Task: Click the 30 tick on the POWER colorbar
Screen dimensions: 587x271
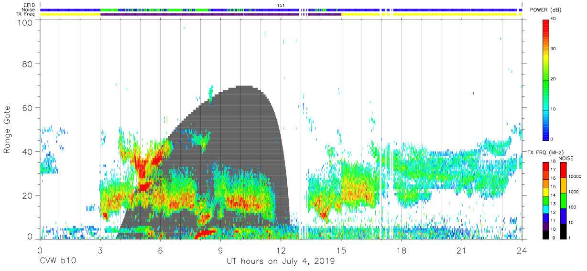Action: tap(554, 49)
